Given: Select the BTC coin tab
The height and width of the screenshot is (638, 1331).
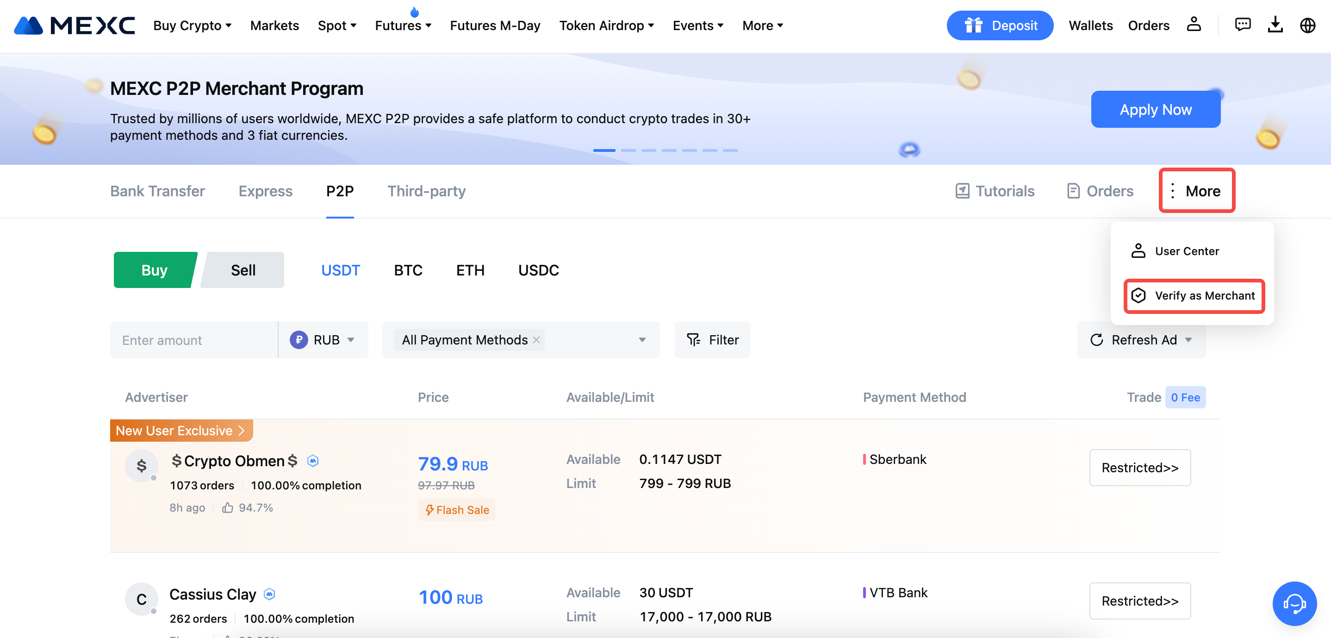Looking at the screenshot, I should (x=408, y=270).
